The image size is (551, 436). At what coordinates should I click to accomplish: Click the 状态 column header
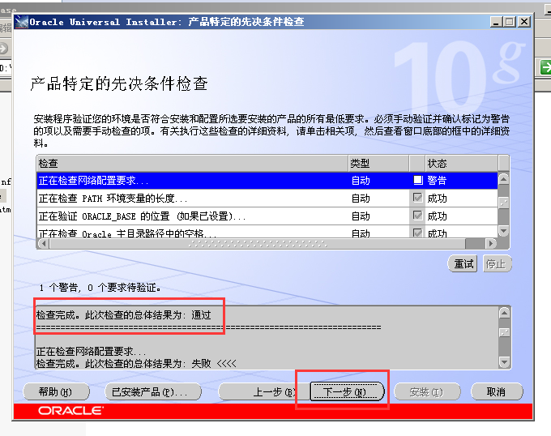461,164
